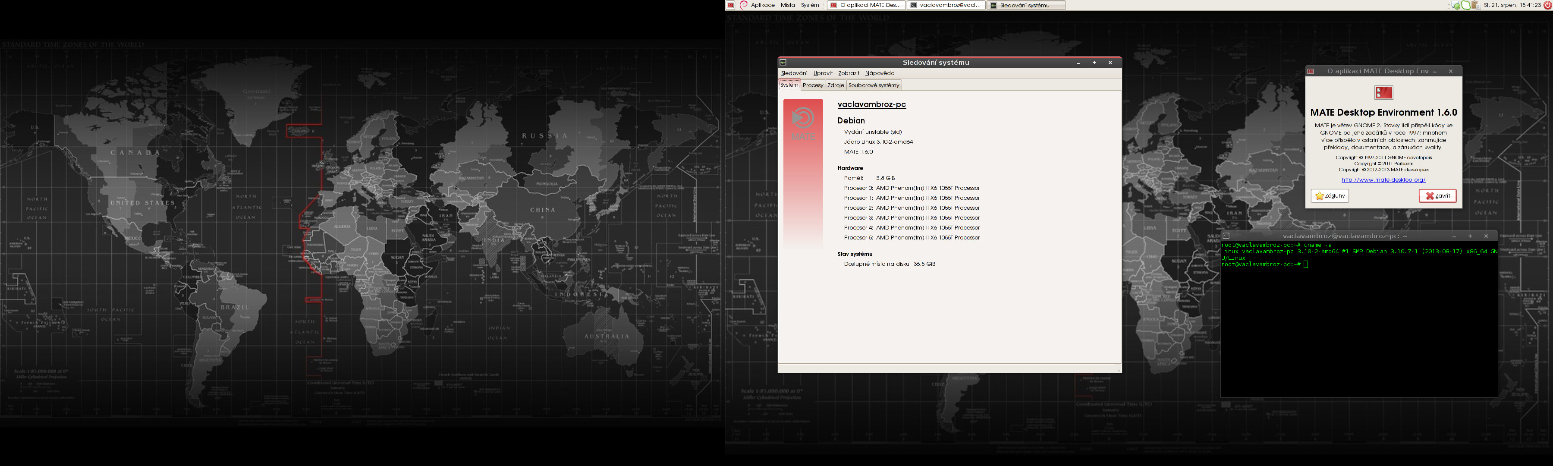This screenshot has width=1553, height=466.
Task: Open the Aplikace panel menu
Action: [763, 5]
